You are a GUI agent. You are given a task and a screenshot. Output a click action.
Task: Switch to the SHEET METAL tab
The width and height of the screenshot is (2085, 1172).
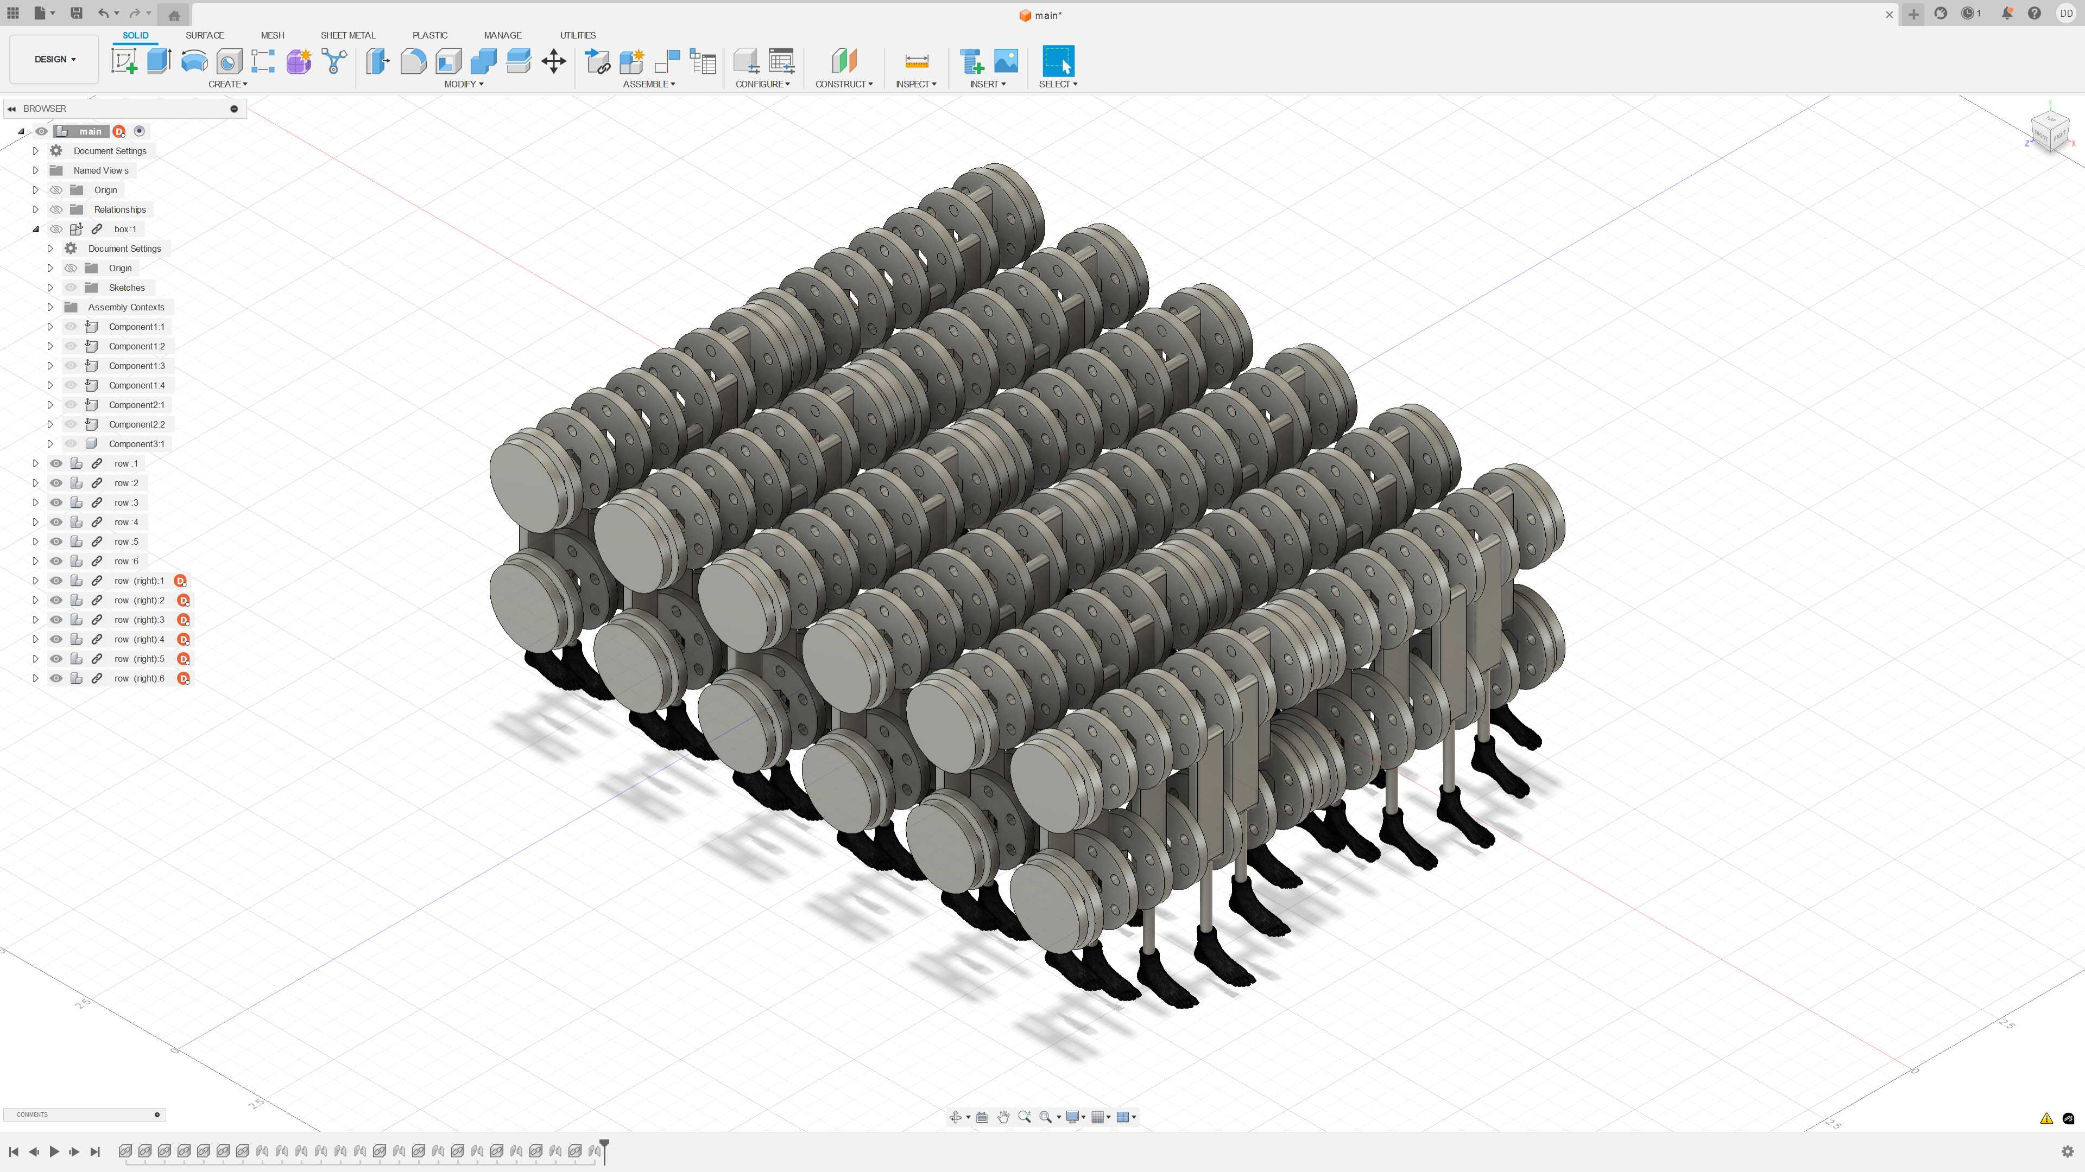(x=348, y=35)
